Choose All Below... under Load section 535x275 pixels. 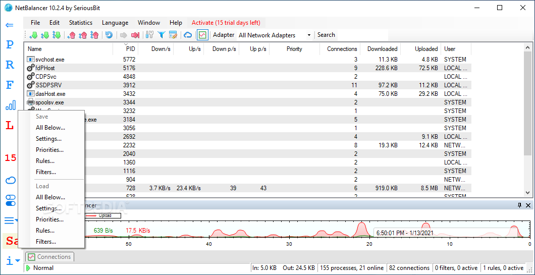click(x=51, y=197)
